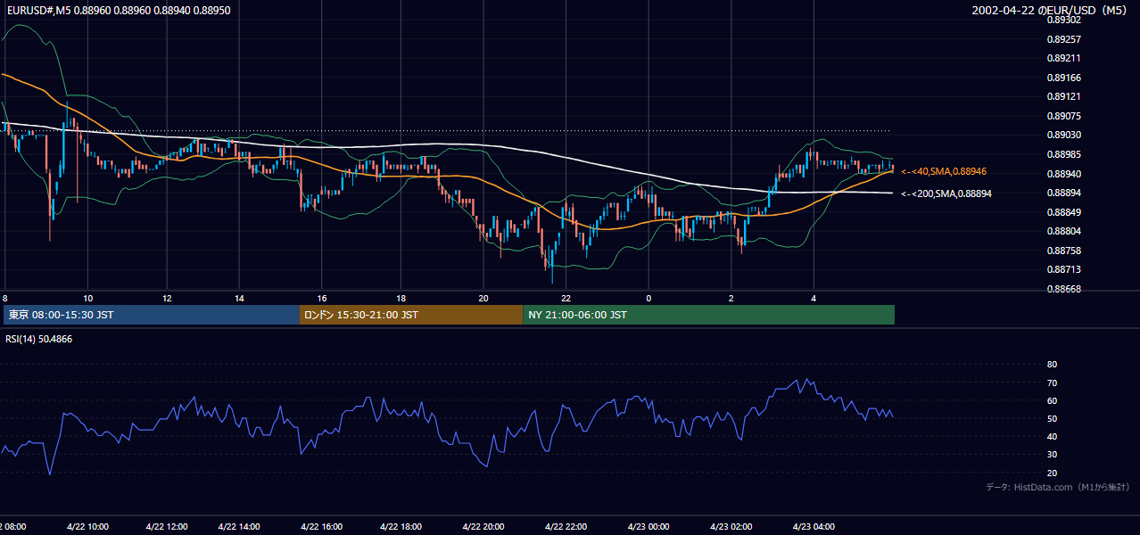Click hour marker 14 under the price chart
The image size is (1140, 535).
(x=239, y=298)
